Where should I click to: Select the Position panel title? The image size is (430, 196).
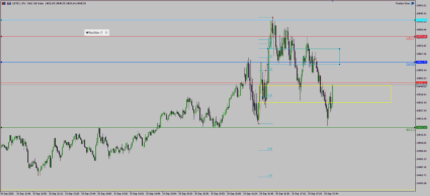(x=94, y=33)
